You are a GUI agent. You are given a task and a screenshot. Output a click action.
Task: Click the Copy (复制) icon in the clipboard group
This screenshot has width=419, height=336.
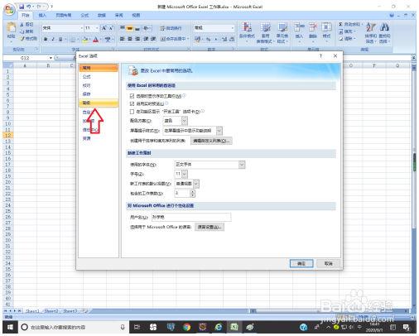[x=22, y=31]
